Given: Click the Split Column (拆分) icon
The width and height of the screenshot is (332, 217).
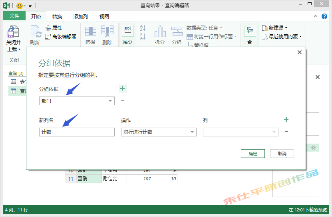Looking at the screenshot, I should tap(160, 31).
